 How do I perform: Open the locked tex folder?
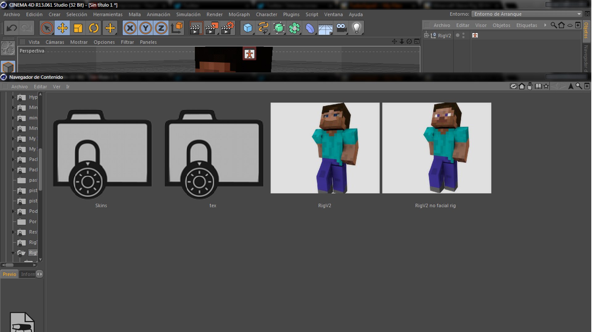coord(214,155)
